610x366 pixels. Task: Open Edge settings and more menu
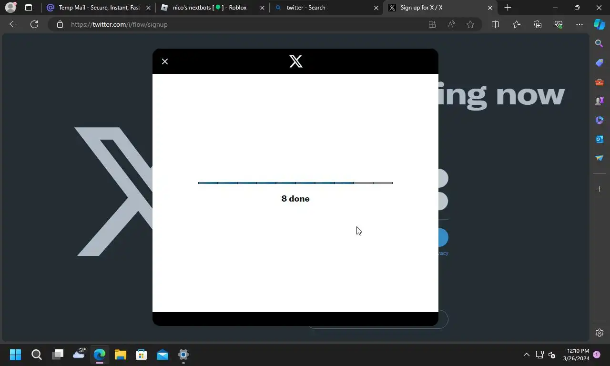tap(579, 24)
